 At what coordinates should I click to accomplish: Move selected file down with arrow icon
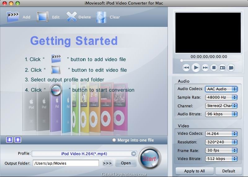tap(10, 140)
